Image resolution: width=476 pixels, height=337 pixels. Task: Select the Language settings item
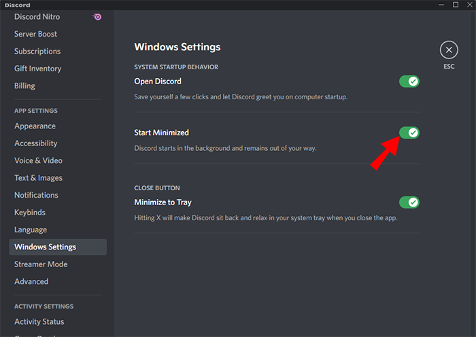pyautogui.click(x=31, y=230)
